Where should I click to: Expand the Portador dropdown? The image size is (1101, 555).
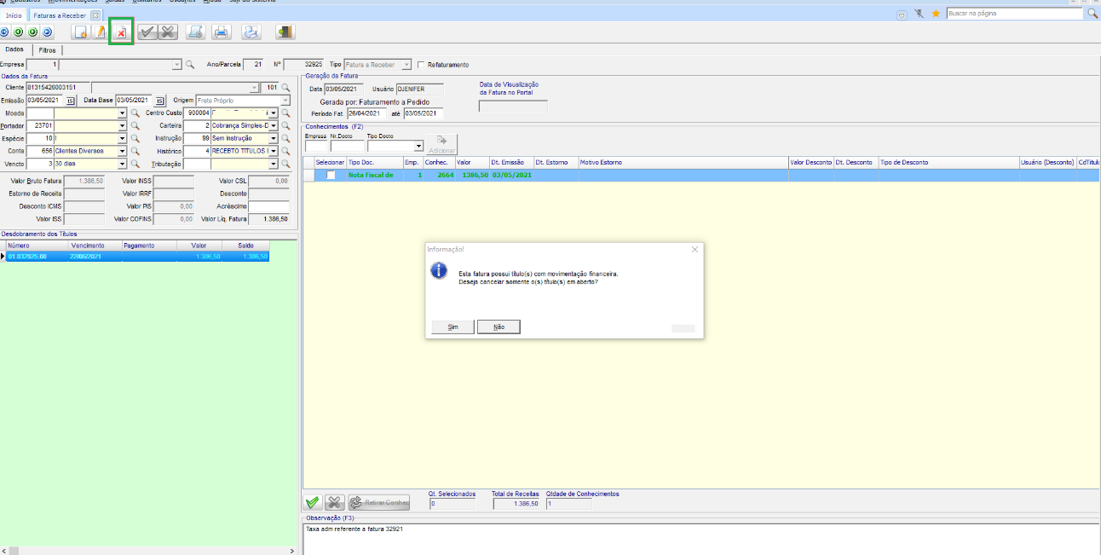click(122, 126)
